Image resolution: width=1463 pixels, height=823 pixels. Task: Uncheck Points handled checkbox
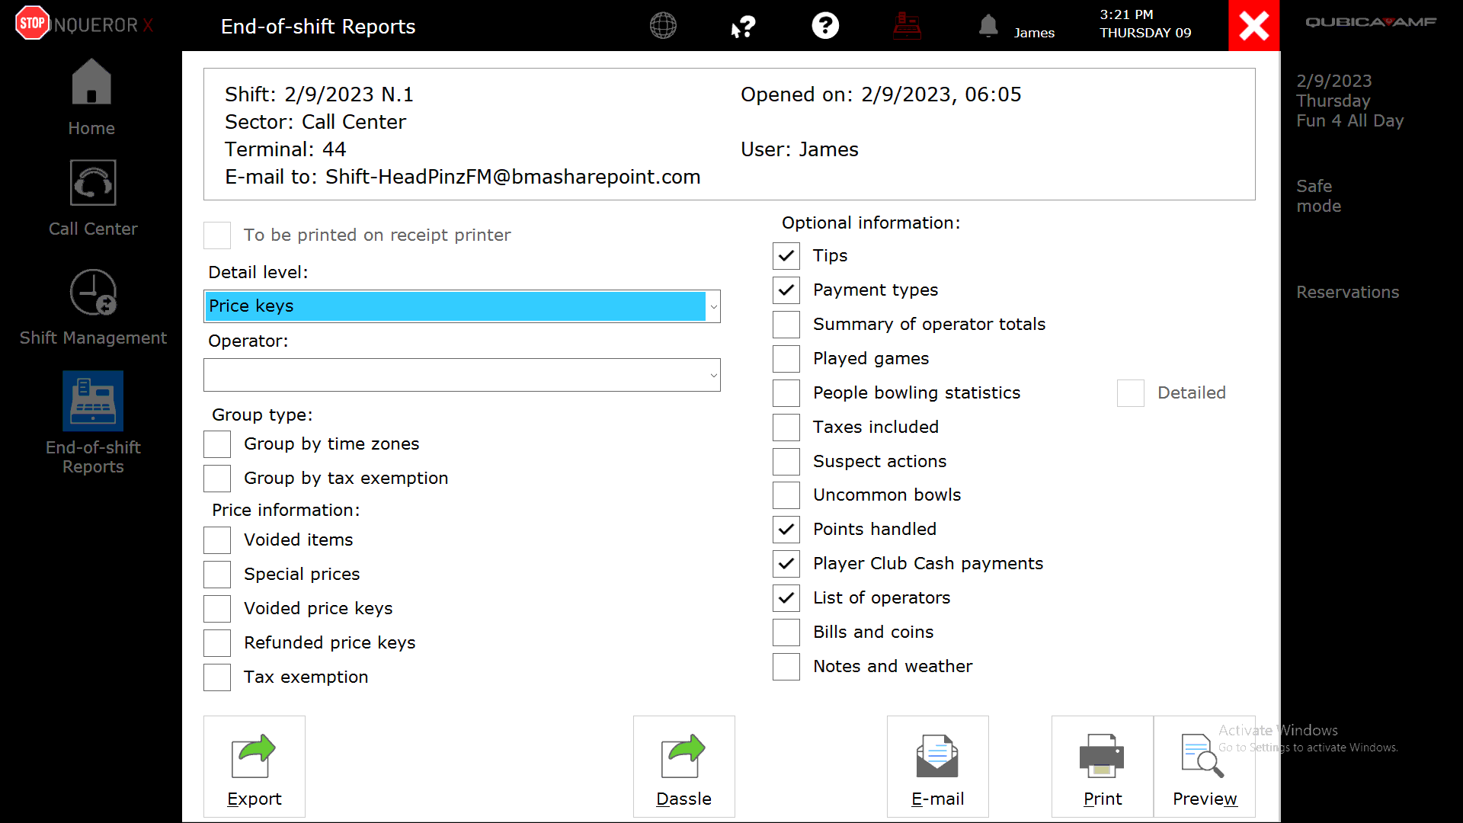point(786,530)
